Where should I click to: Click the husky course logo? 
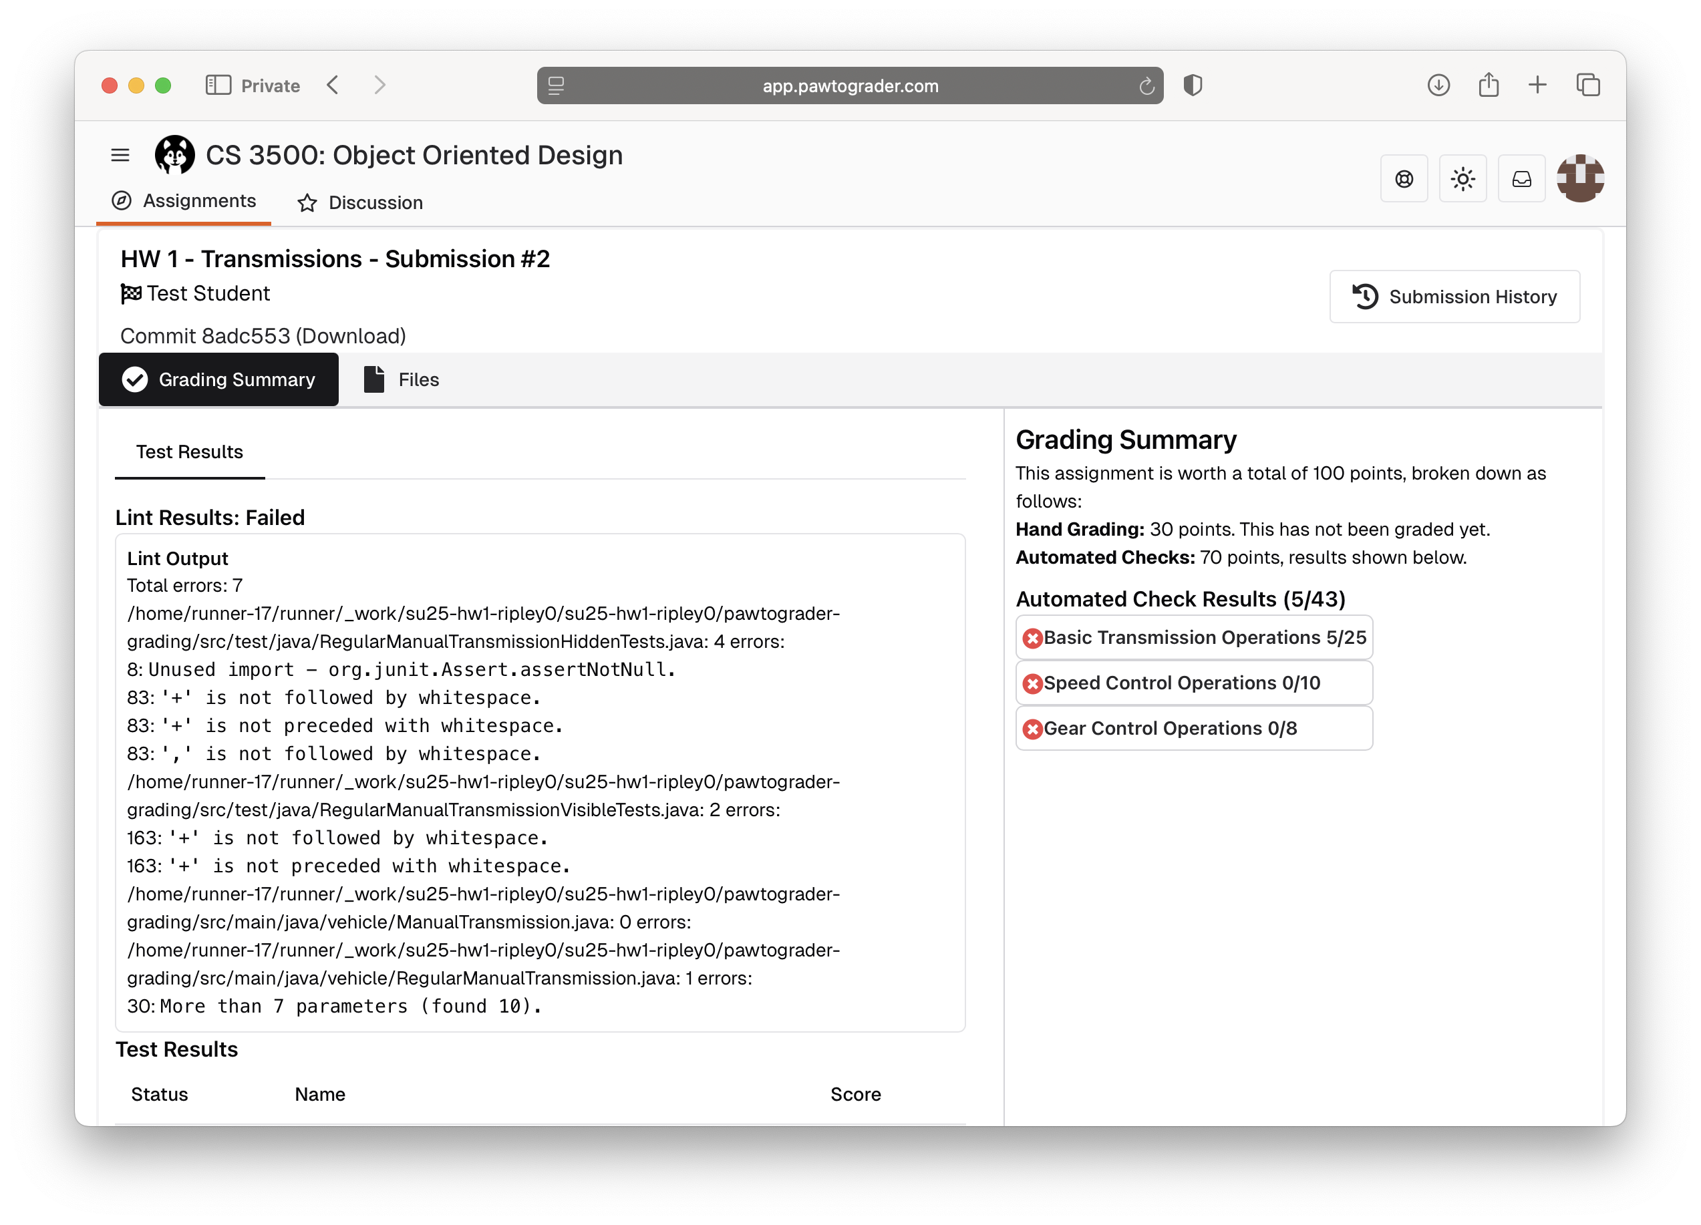(175, 155)
